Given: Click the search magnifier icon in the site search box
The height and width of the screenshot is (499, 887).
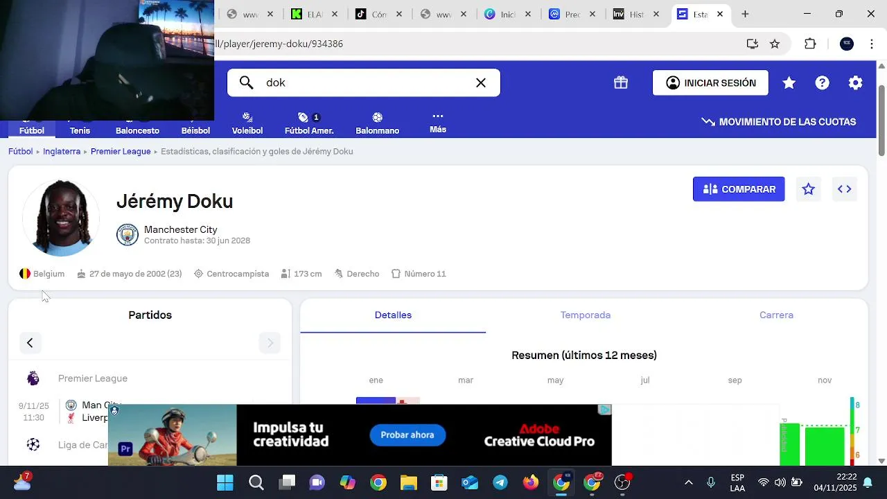Looking at the screenshot, I should pos(247,82).
